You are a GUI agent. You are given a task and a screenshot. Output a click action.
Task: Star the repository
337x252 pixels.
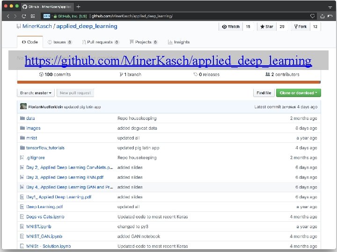267,27
